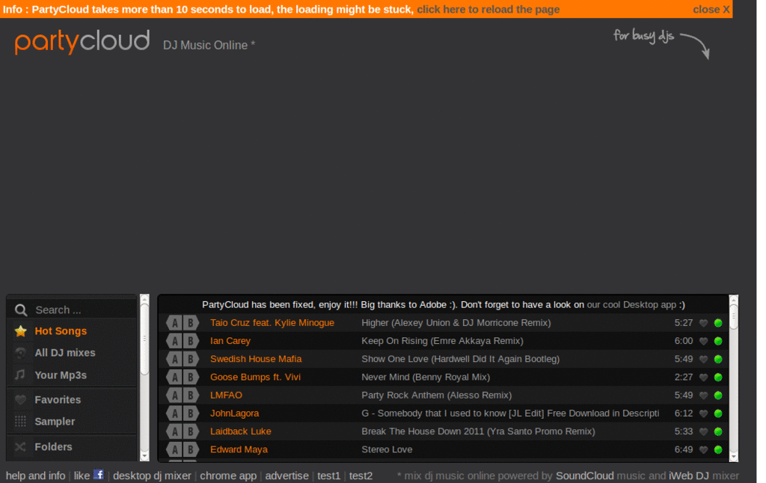Load Laidback Luke track to deck A
This screenshot has width=766, height=483.
tap(174, 431)
